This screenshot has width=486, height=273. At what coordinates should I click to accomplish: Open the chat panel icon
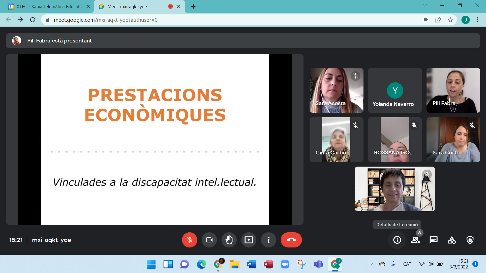point(433,240)
